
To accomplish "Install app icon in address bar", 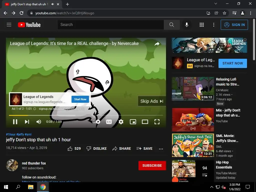I will click(208, 13).
